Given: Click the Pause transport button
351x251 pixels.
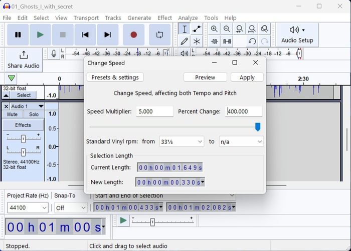Looking at the screenshot, I should [18, 34].
